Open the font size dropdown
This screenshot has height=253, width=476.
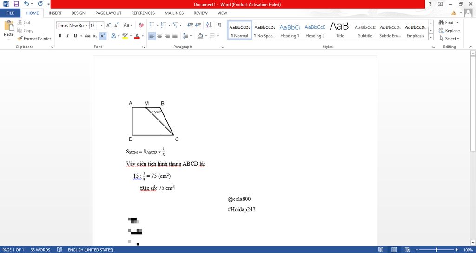click(x=102, y=25)
